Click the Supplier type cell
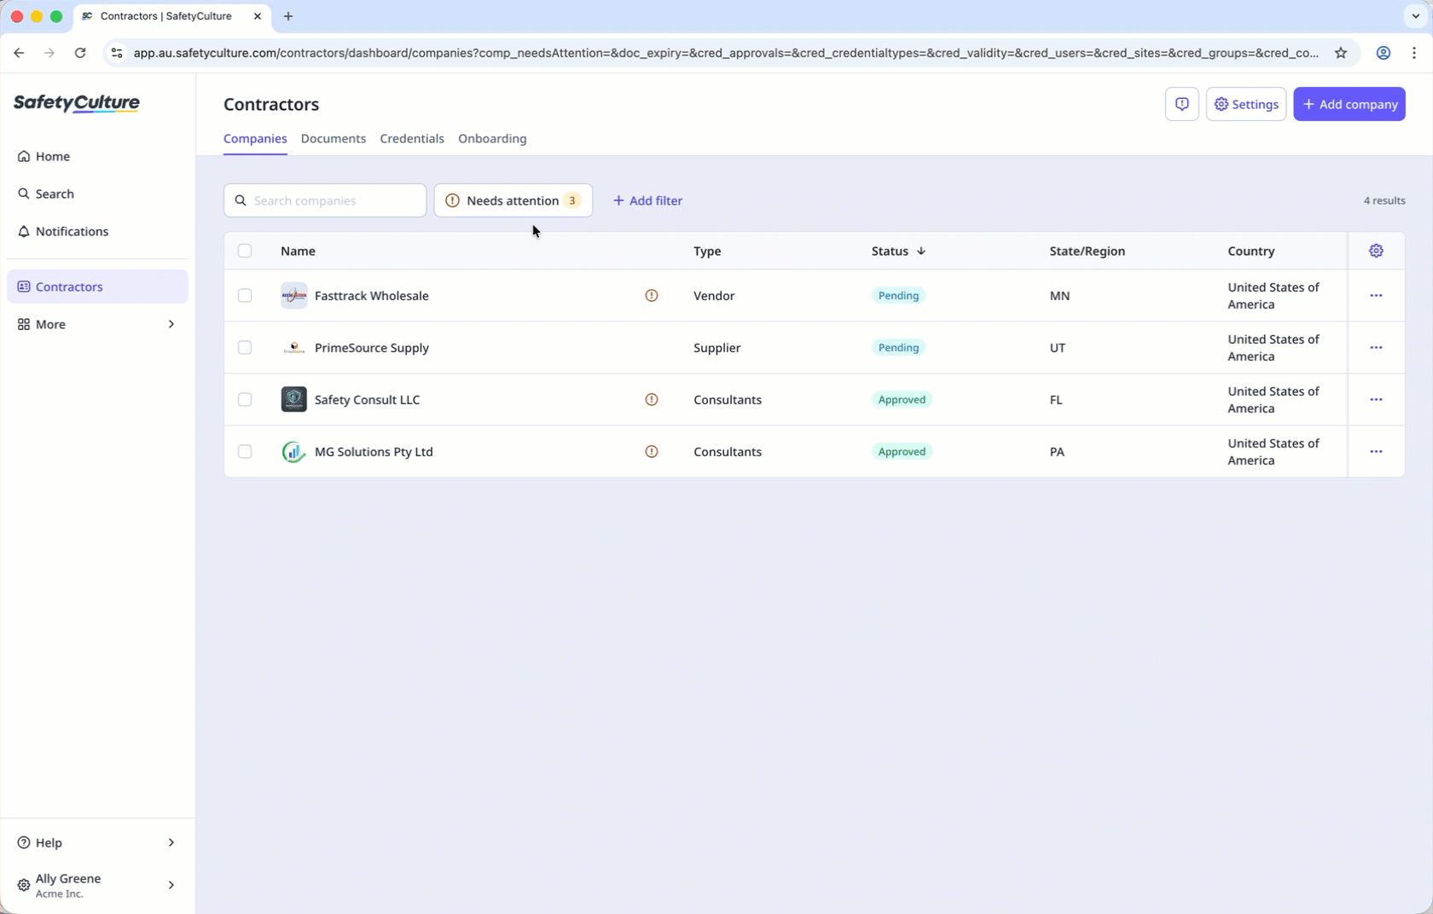Screen dimensions: 1433x914 point(716,348)
